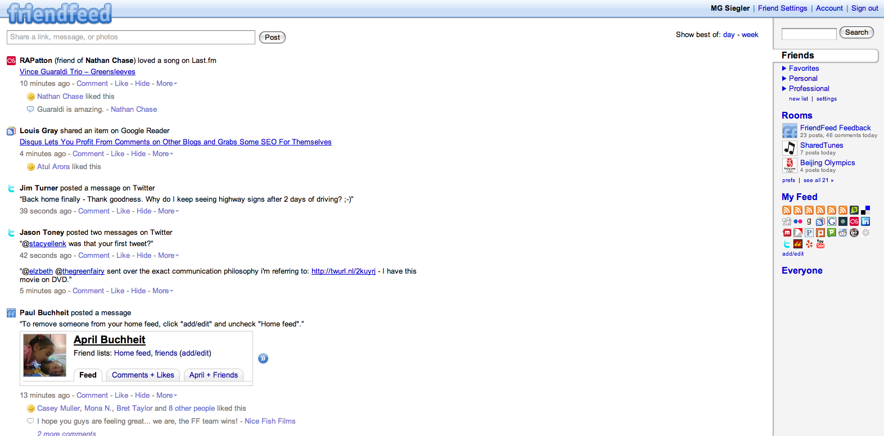884x436 pixels.
Task: Click 'new list' under Friends
Action: tap(799, 98)
